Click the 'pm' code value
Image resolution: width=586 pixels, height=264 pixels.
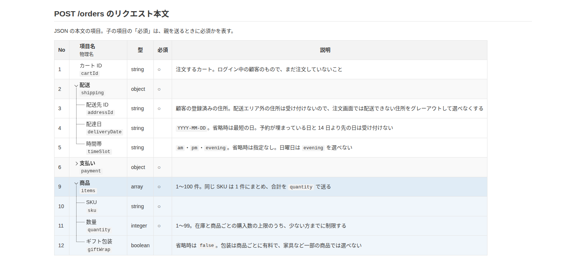(194, 148)
